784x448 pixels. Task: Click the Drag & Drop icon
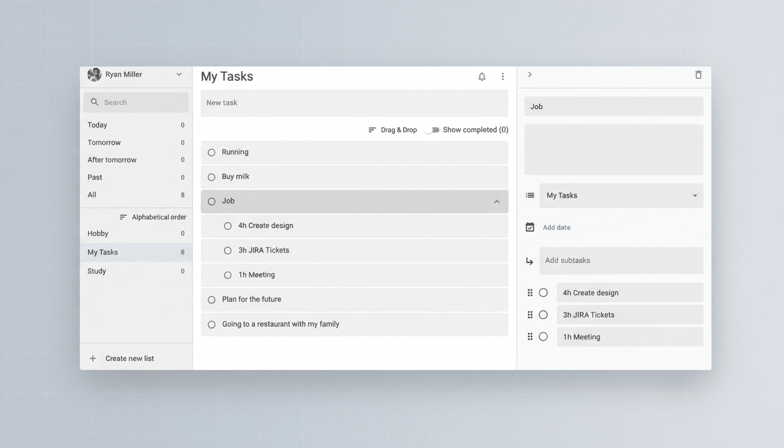[372, 129]
